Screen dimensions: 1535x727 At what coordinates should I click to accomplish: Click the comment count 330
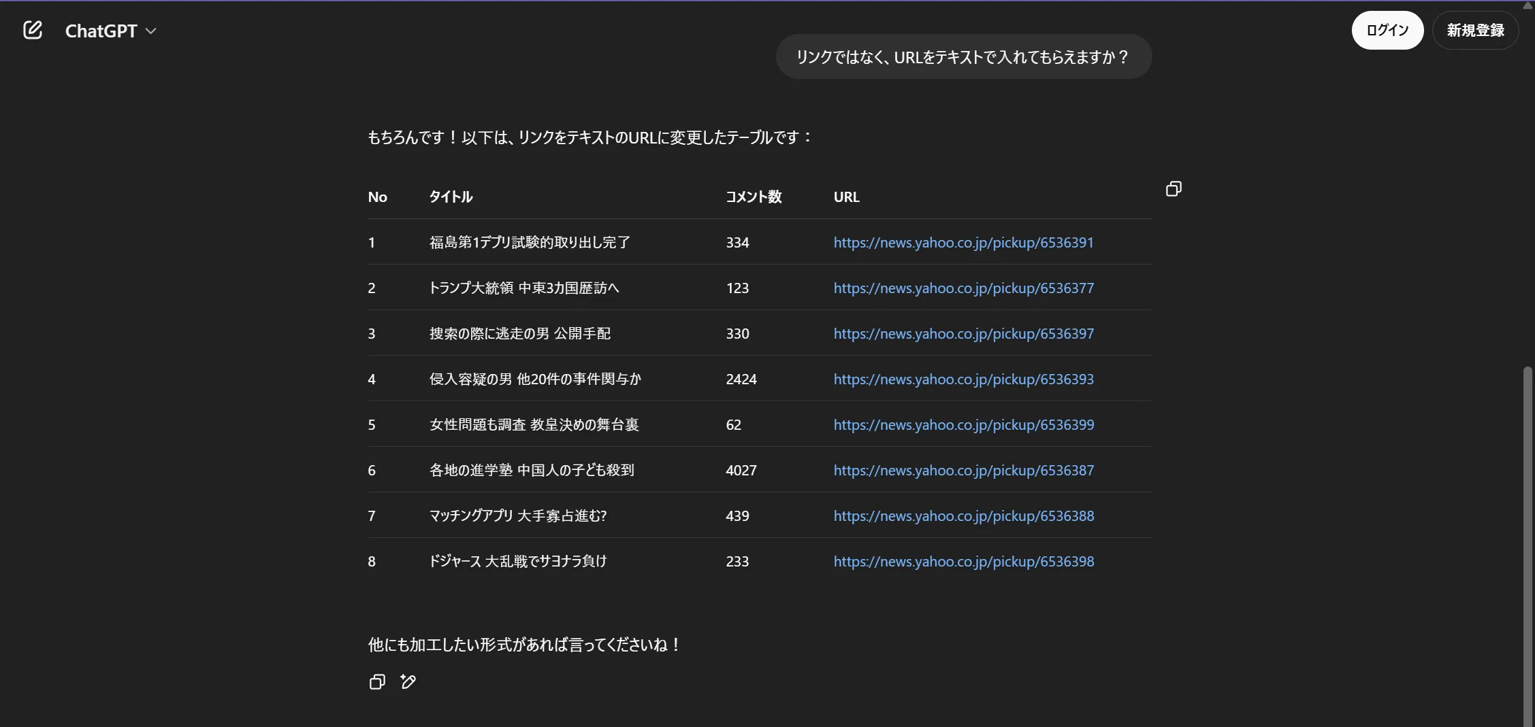coord(737,333)
